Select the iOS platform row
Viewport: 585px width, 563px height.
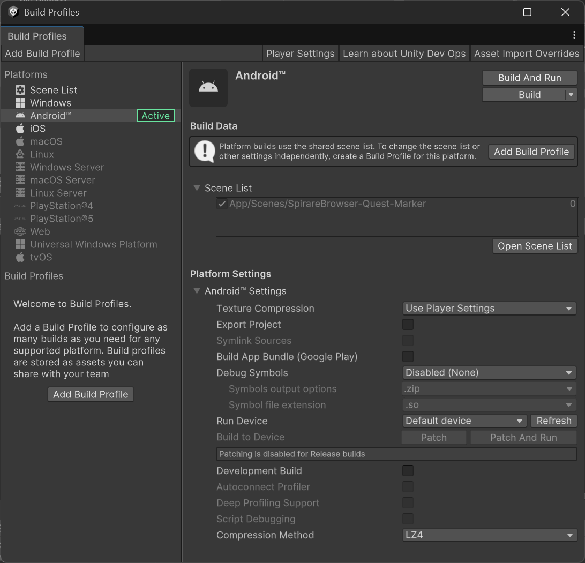tap(92, 129)
